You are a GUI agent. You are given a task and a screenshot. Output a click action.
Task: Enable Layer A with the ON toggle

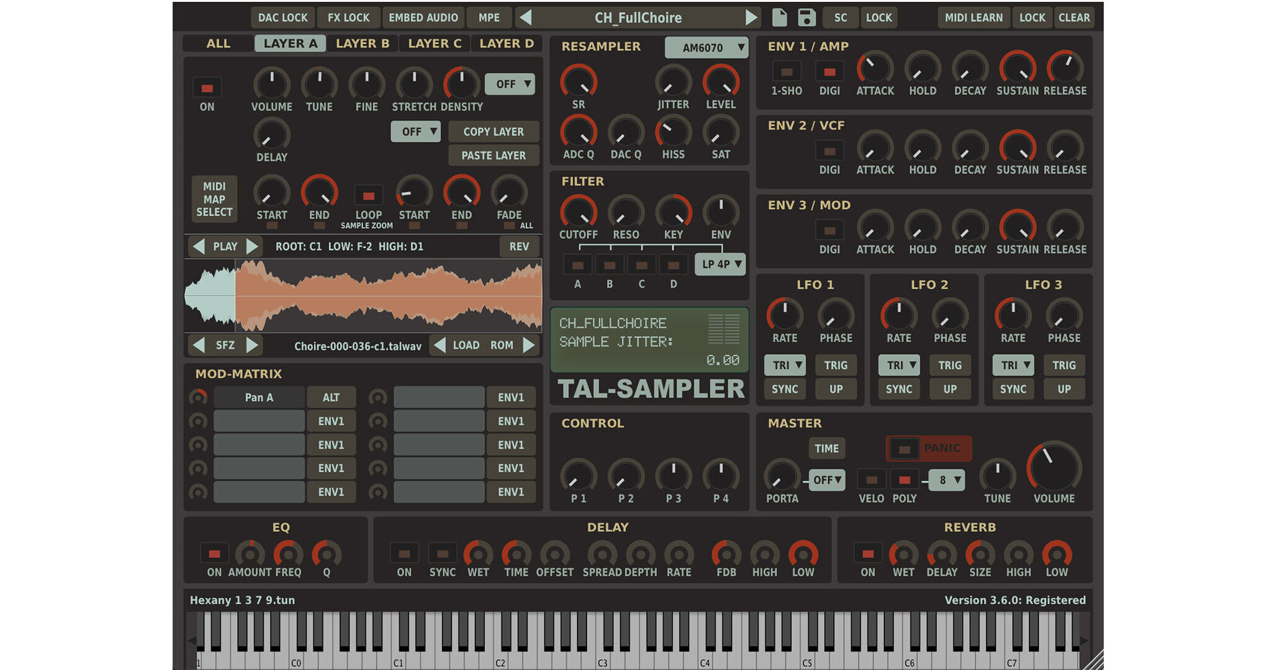(207, 87)
